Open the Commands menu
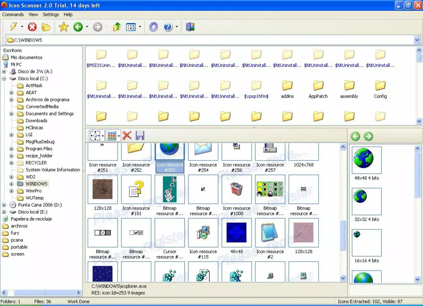Viewport: 423px width, 306px height. (13, 15)
